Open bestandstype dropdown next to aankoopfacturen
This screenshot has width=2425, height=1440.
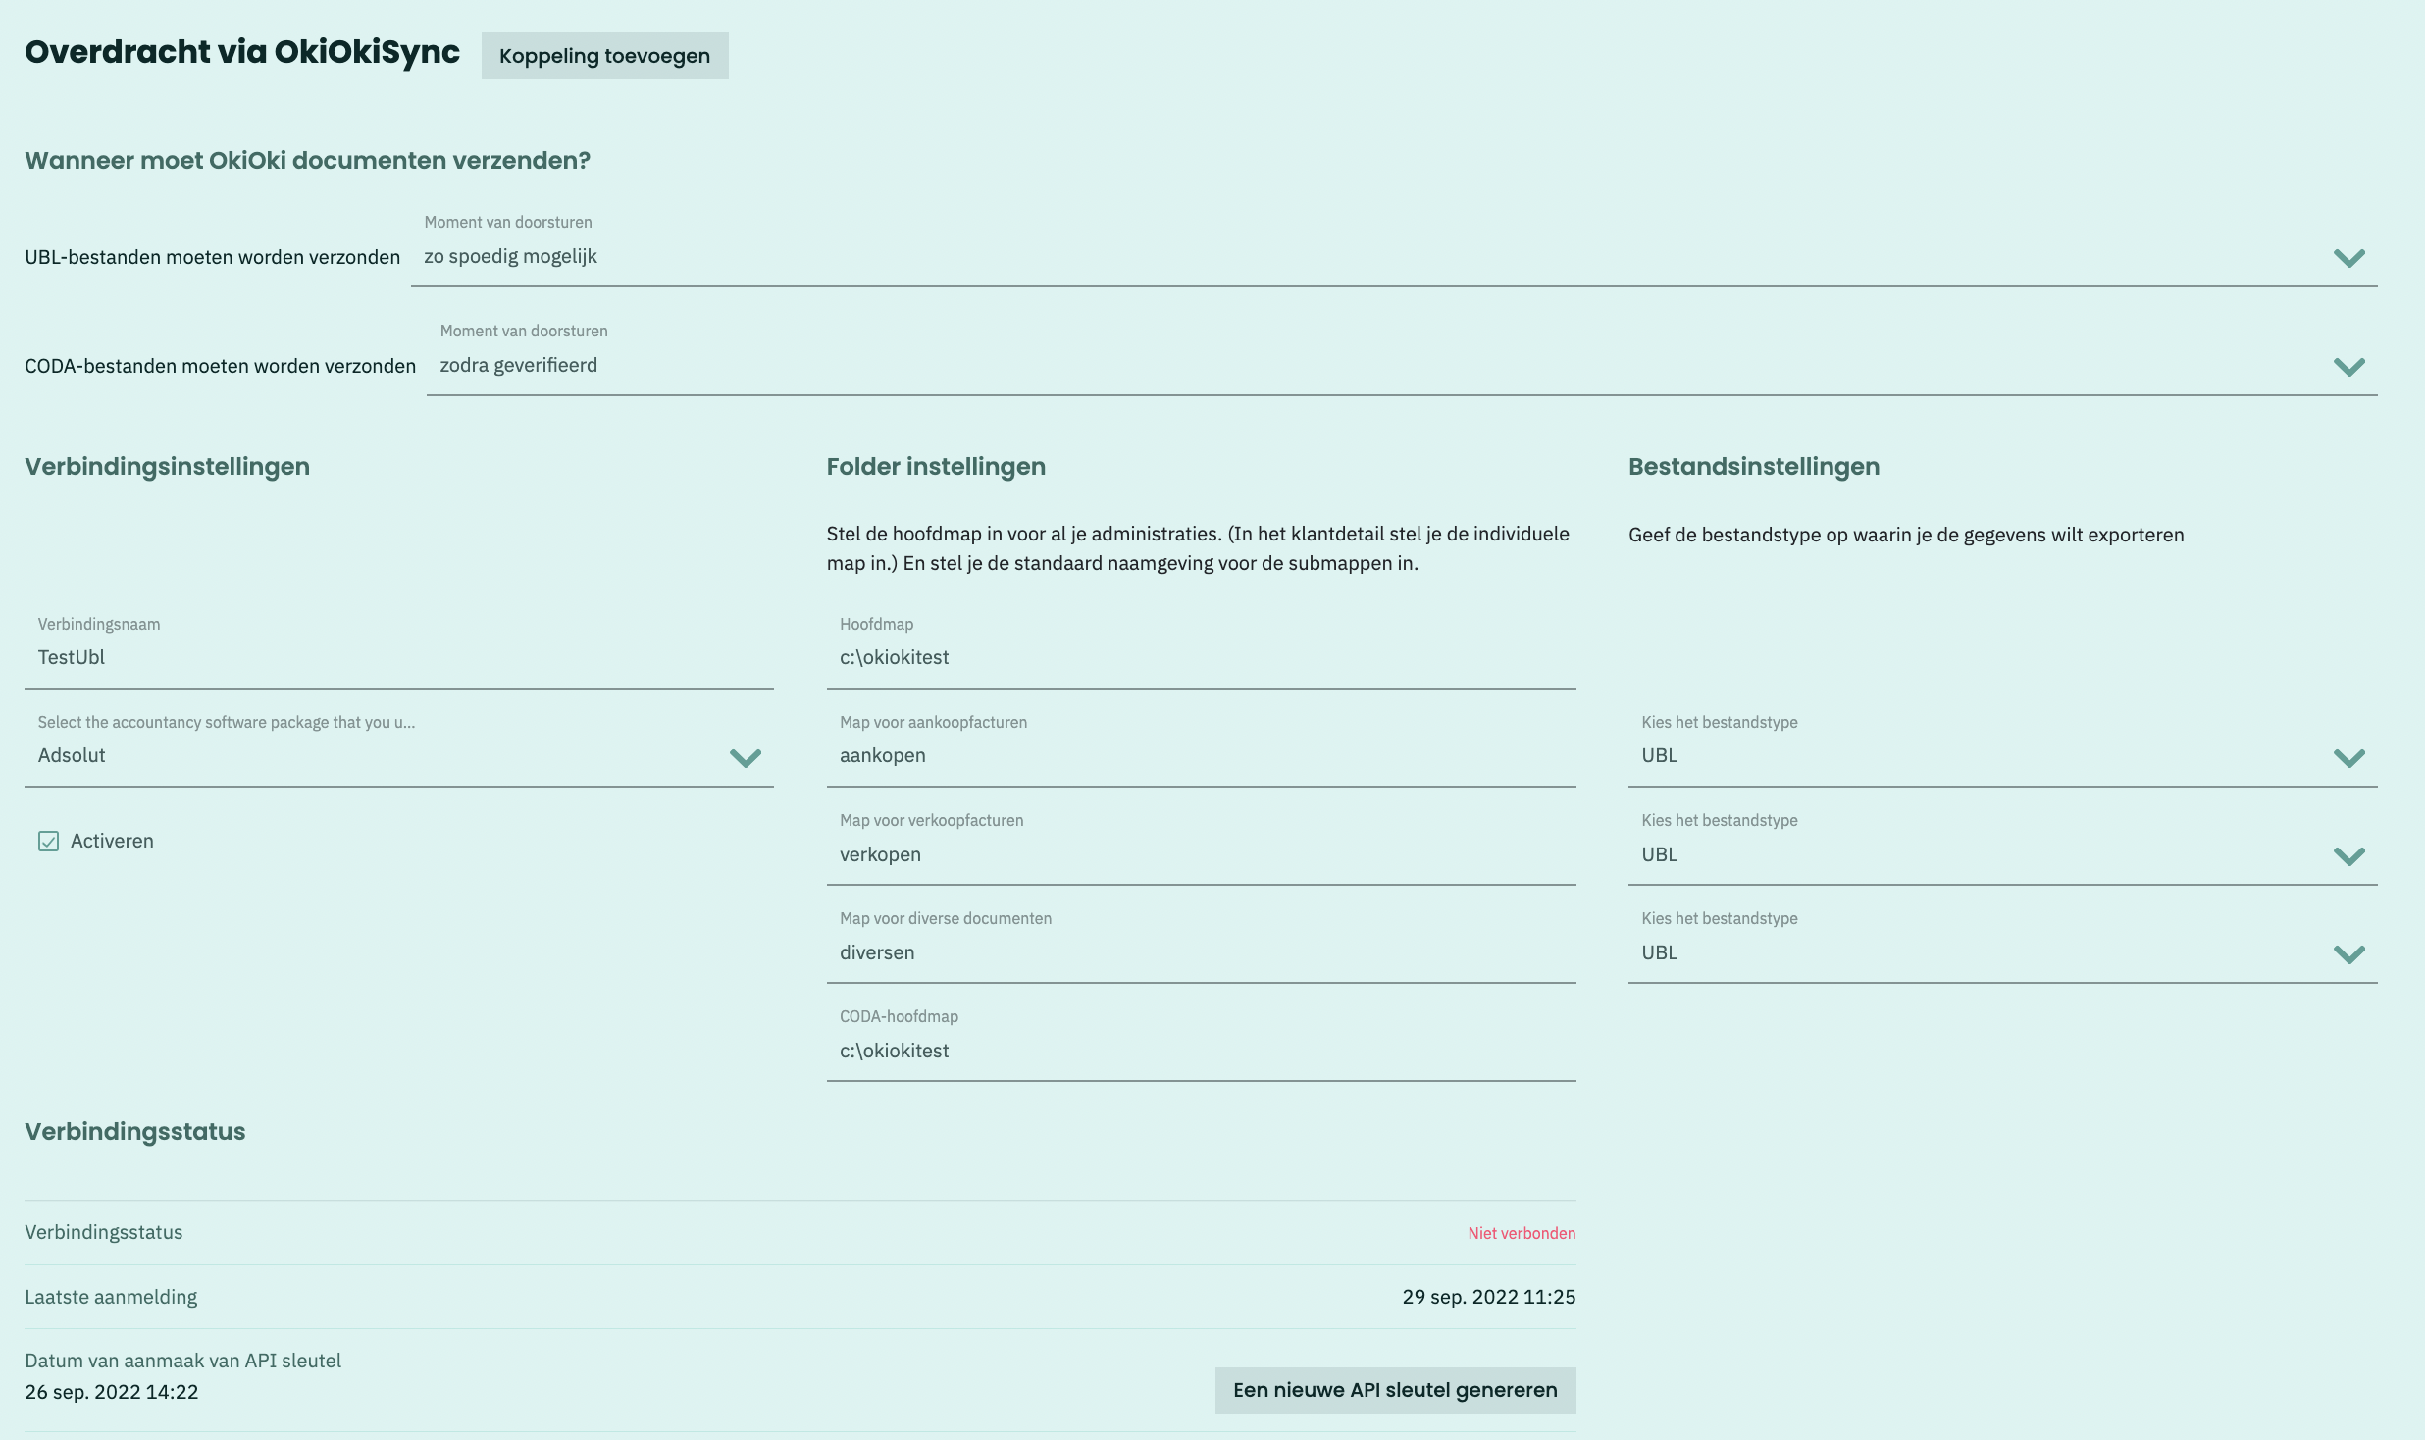click(2002, 747)
